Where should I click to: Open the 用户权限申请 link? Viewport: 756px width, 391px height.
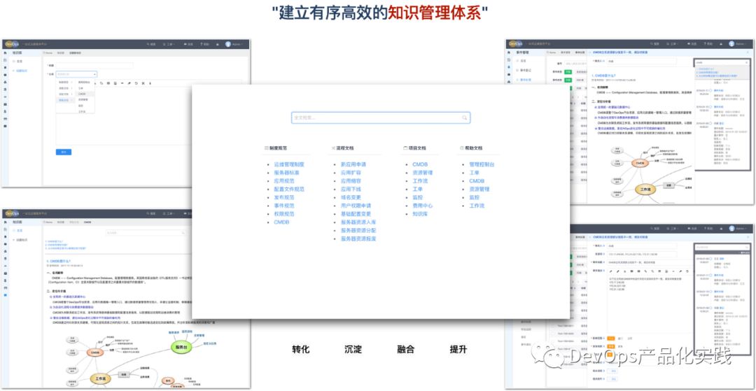356,206
